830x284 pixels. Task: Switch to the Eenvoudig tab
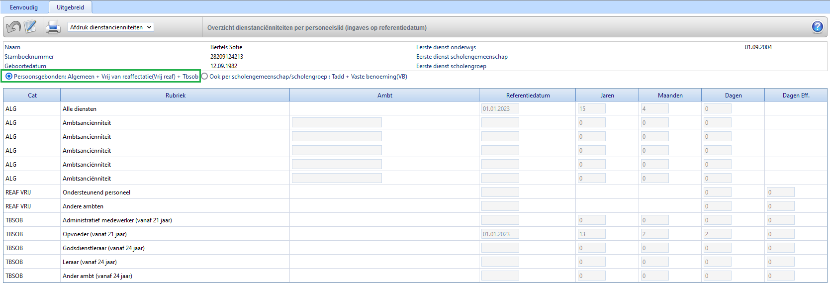coord(24,7)
